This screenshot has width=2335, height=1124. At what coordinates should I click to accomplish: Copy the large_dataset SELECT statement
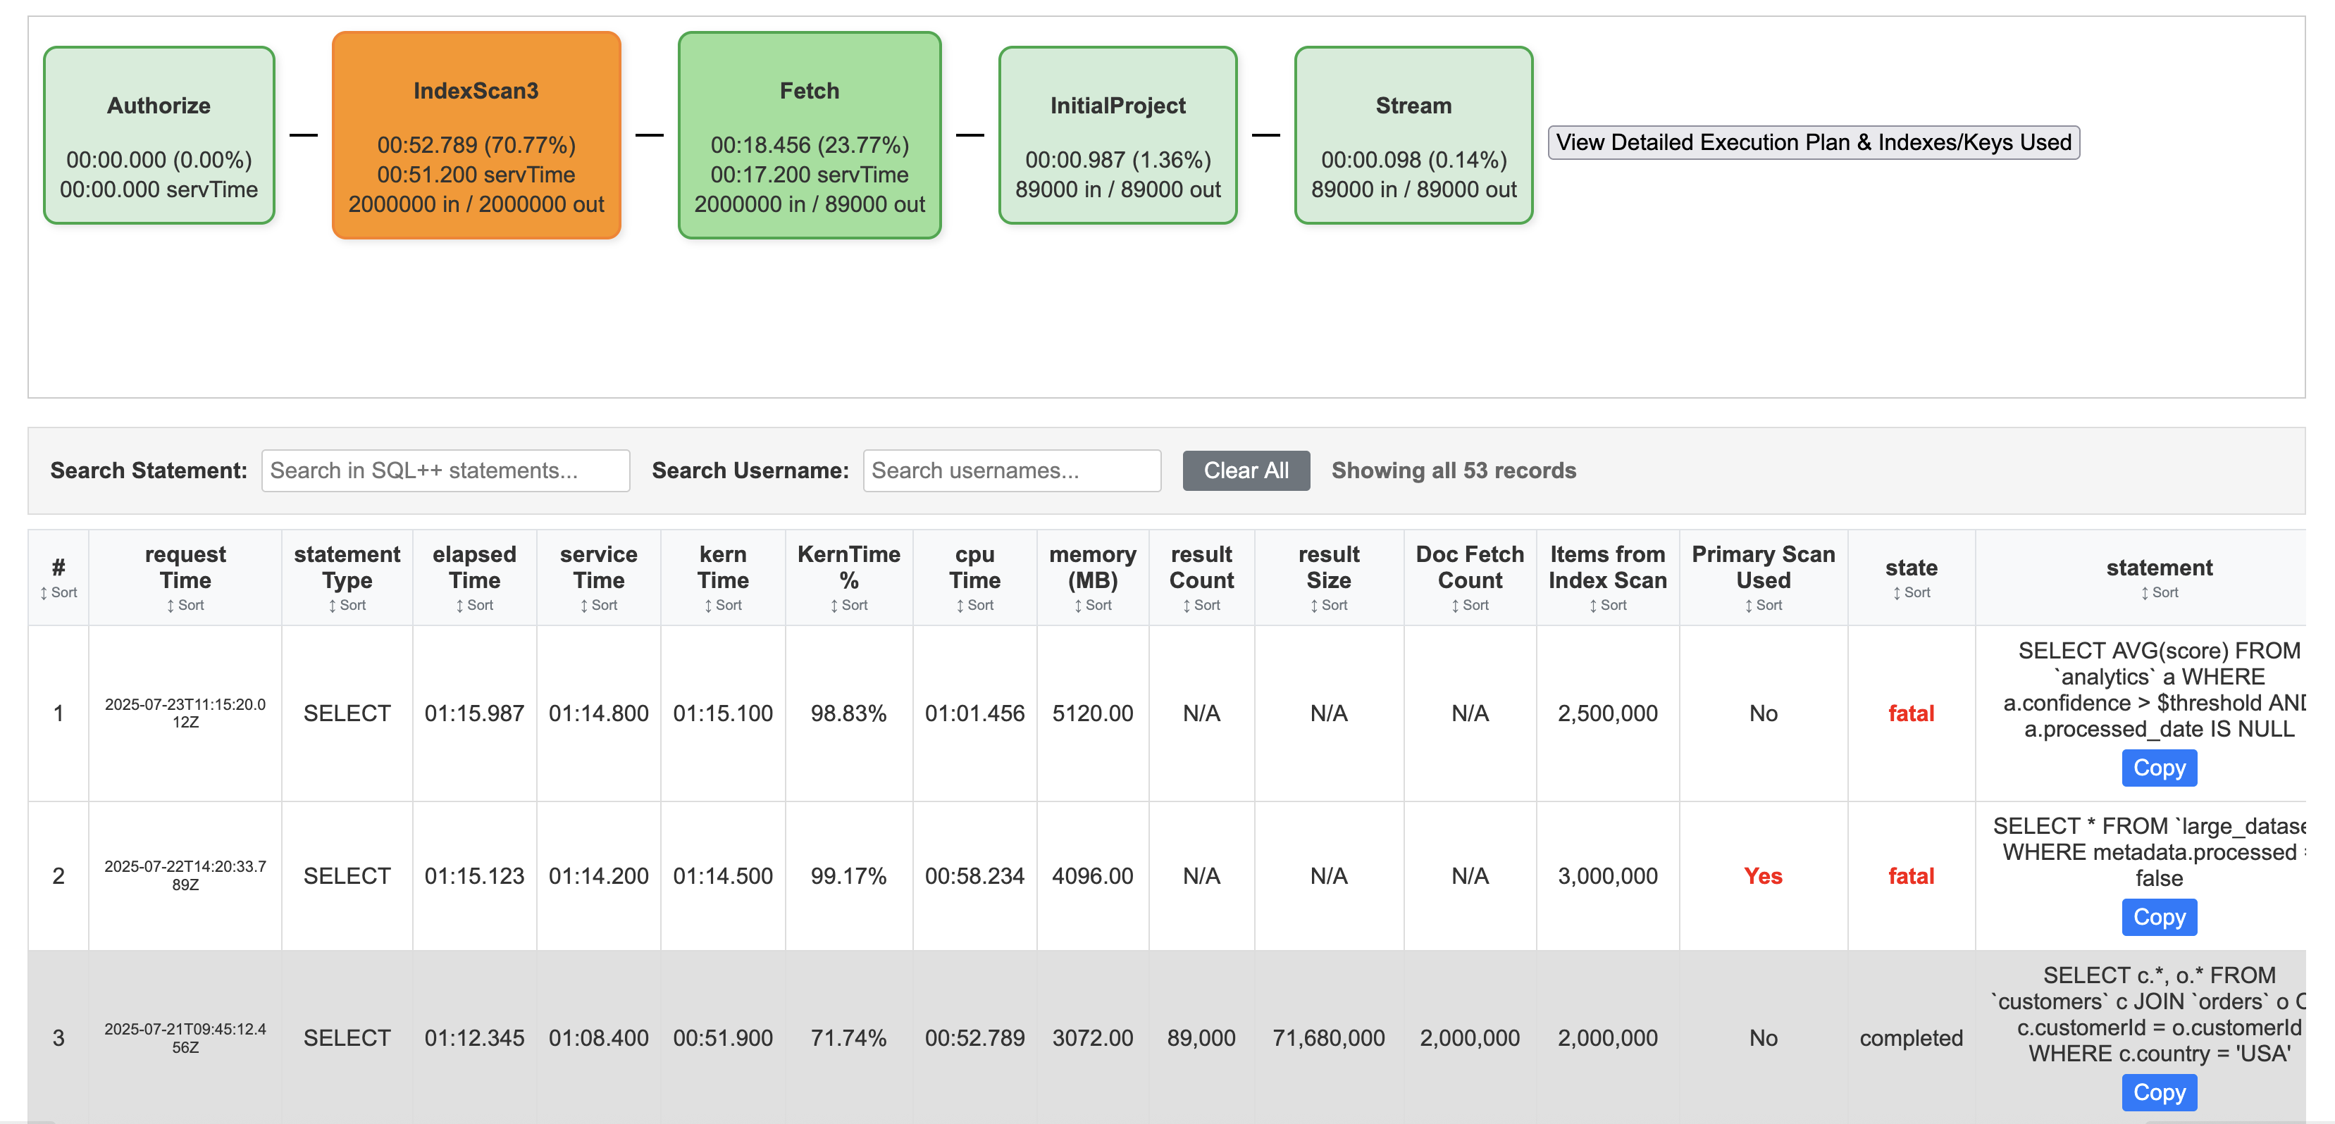pos(2158,916)
